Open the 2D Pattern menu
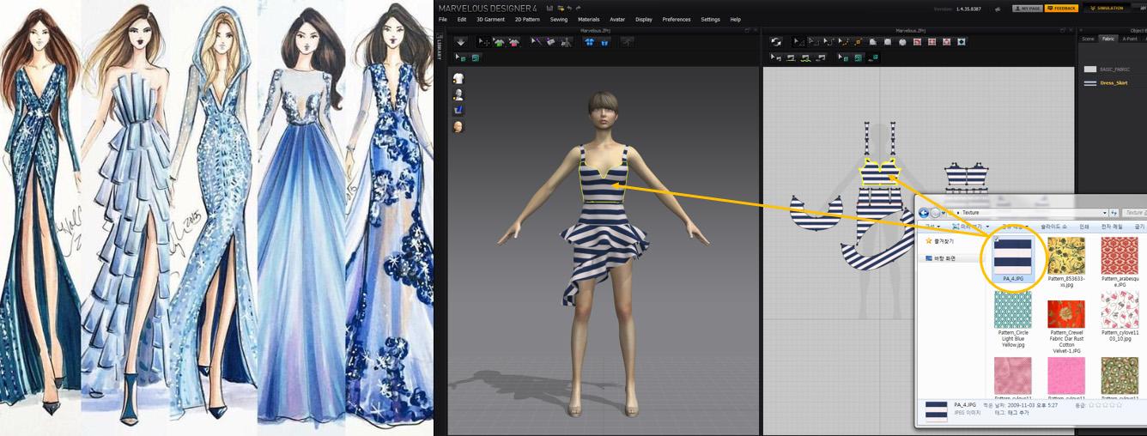1147x436 pixels. click(x=527, y=19)
